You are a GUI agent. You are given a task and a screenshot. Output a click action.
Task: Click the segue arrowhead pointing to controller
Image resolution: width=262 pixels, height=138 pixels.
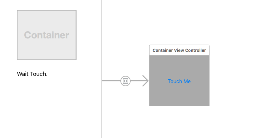[145, 81]
